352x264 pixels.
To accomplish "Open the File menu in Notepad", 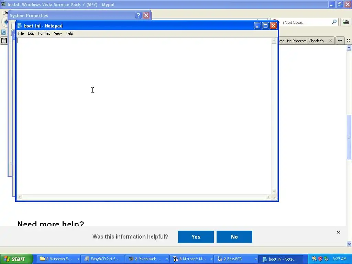I will [21, 33].
